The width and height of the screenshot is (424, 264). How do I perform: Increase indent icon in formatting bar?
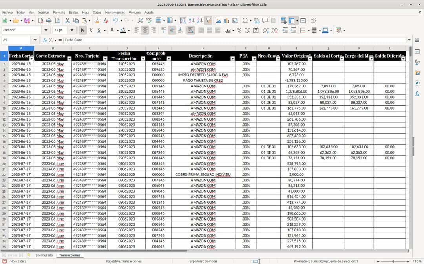pyautogui.click(x=285, y=31)
